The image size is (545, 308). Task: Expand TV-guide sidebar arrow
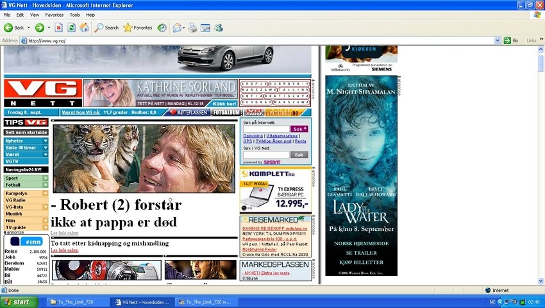(45, 227)
